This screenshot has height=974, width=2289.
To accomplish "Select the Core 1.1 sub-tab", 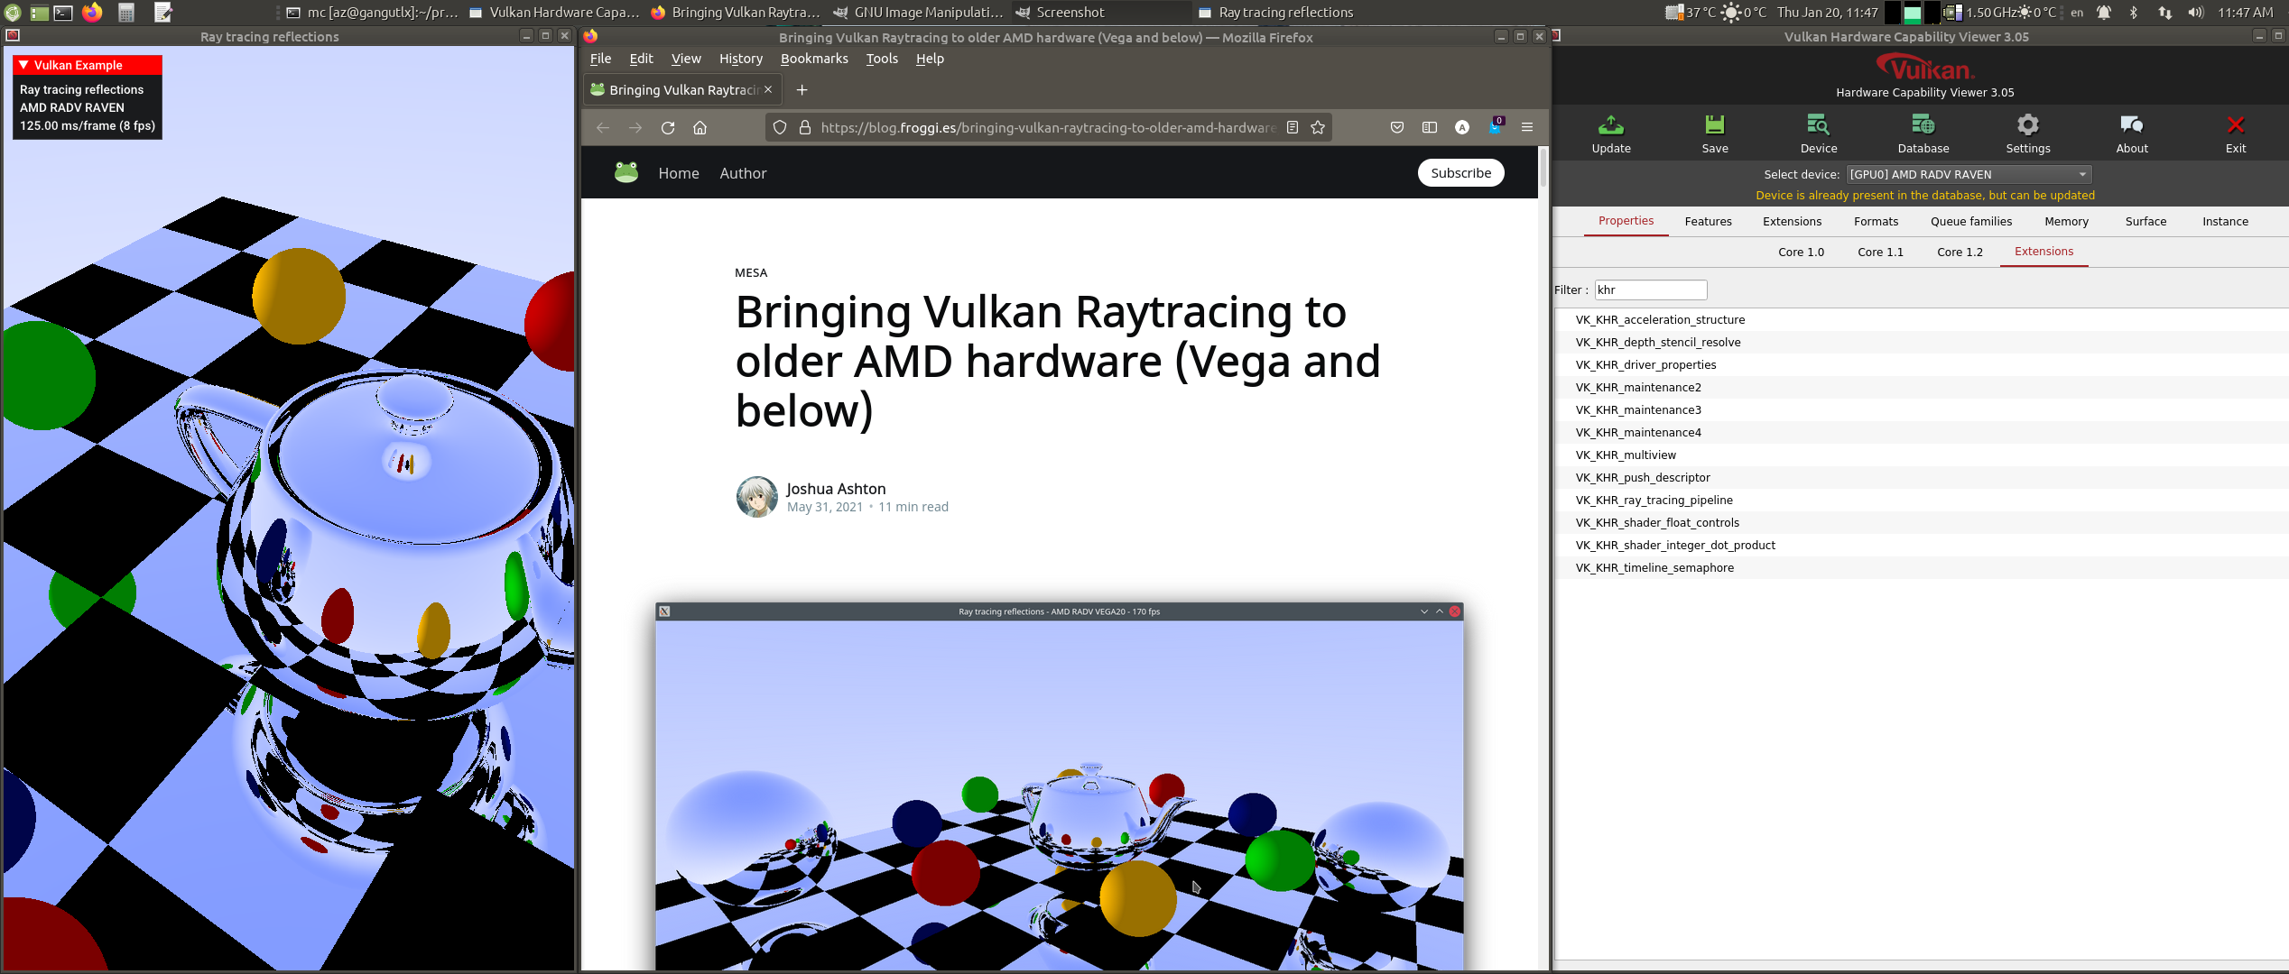I will pyautogui.click(x=1880, y=252).
